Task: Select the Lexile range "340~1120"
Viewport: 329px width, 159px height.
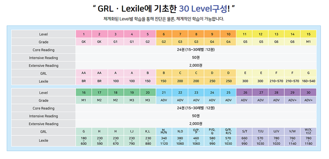Action: tap(164, 141)
